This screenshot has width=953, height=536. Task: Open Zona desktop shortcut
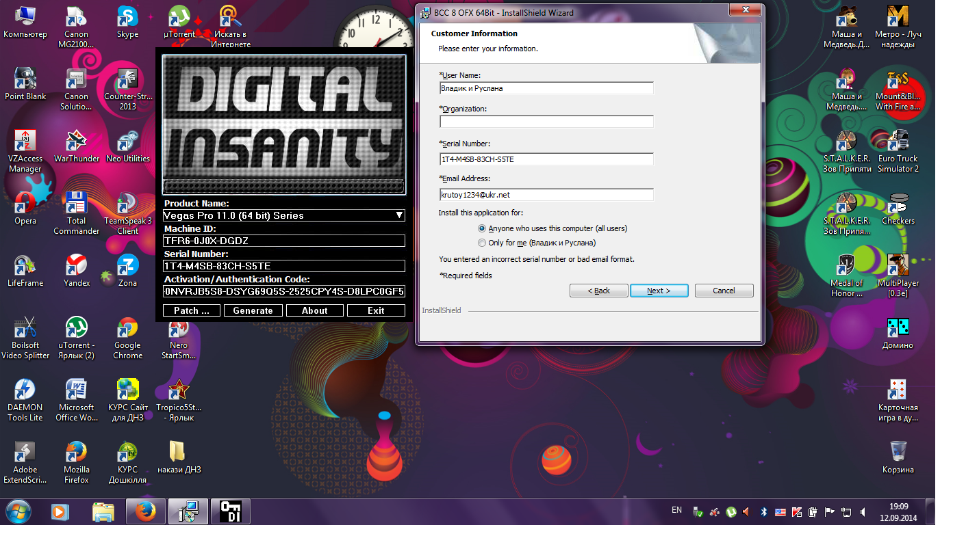(127, 271)
